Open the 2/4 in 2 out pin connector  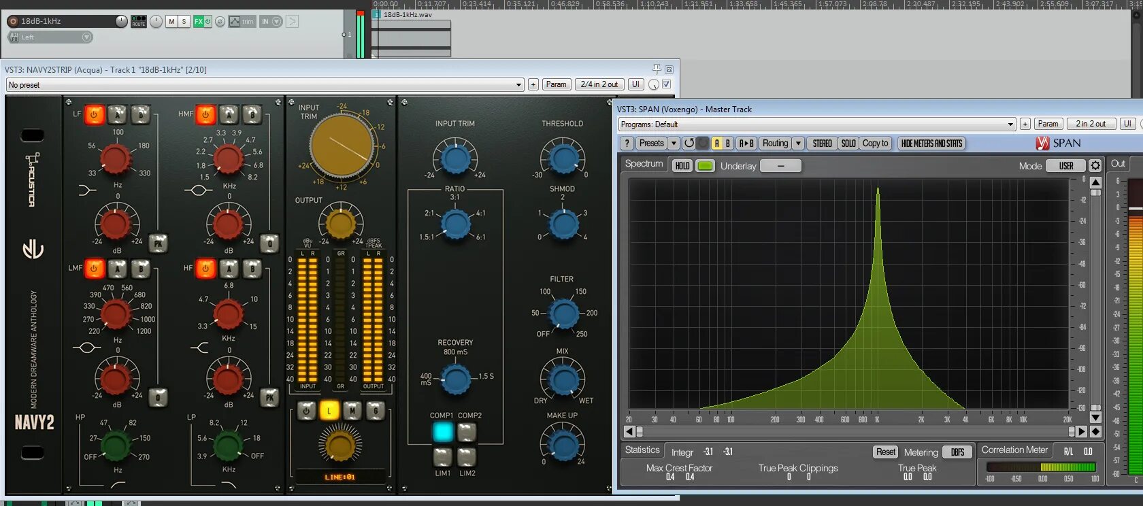(x=599, y=84)
